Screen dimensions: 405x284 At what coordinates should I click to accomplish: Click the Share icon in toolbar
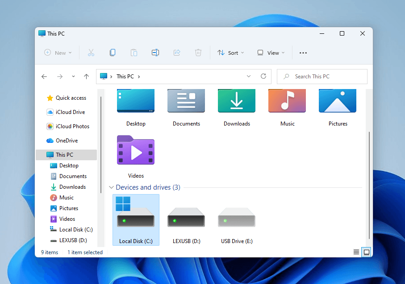177,53
